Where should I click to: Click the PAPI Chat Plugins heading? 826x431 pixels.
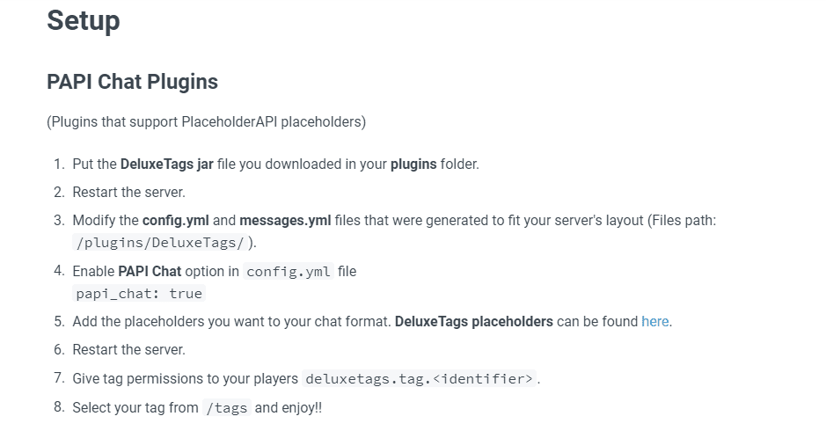(132, 82)
